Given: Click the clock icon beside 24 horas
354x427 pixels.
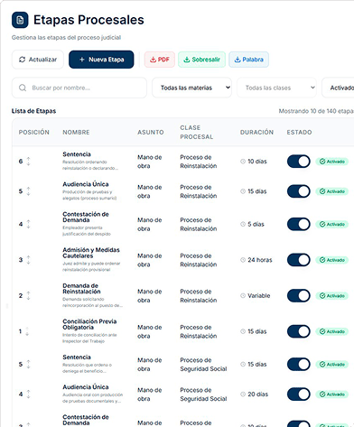Looking at the screenshot, I should pyautogui.click(x=243, y=260).
